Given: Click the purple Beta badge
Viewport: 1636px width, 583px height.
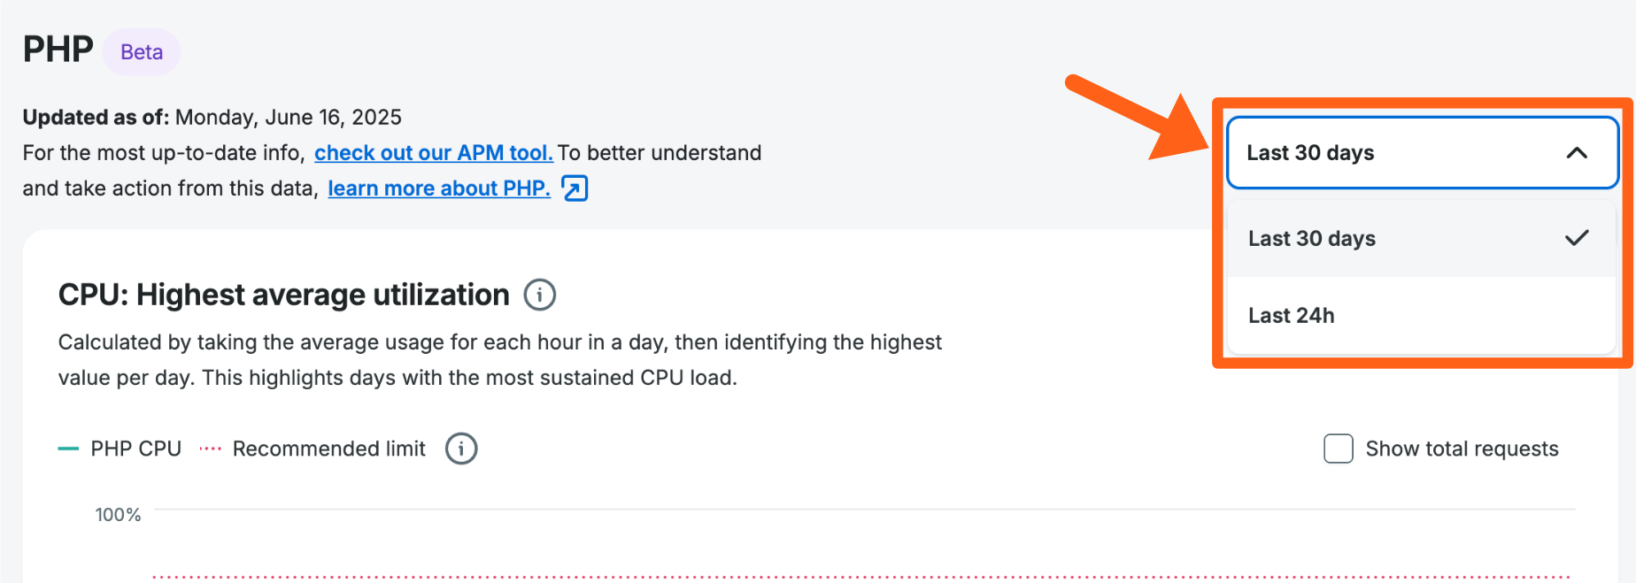Looking at the screenshot, I should 142,52.
